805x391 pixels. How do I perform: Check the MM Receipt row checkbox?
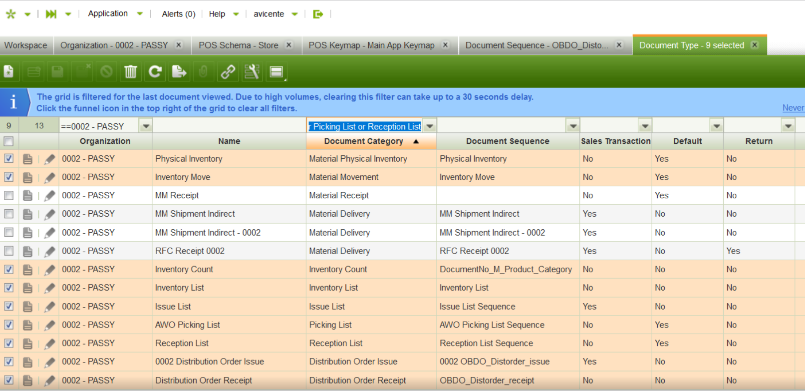pos(9,195)
